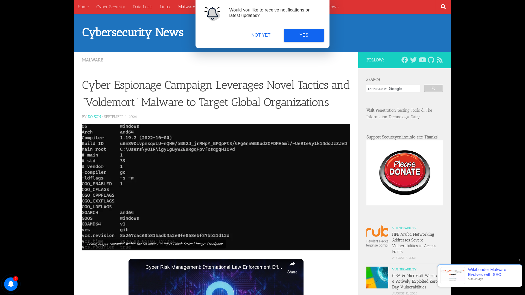Select the Cyber Security menu item
The image size is (525, 295).
(111, 7)
